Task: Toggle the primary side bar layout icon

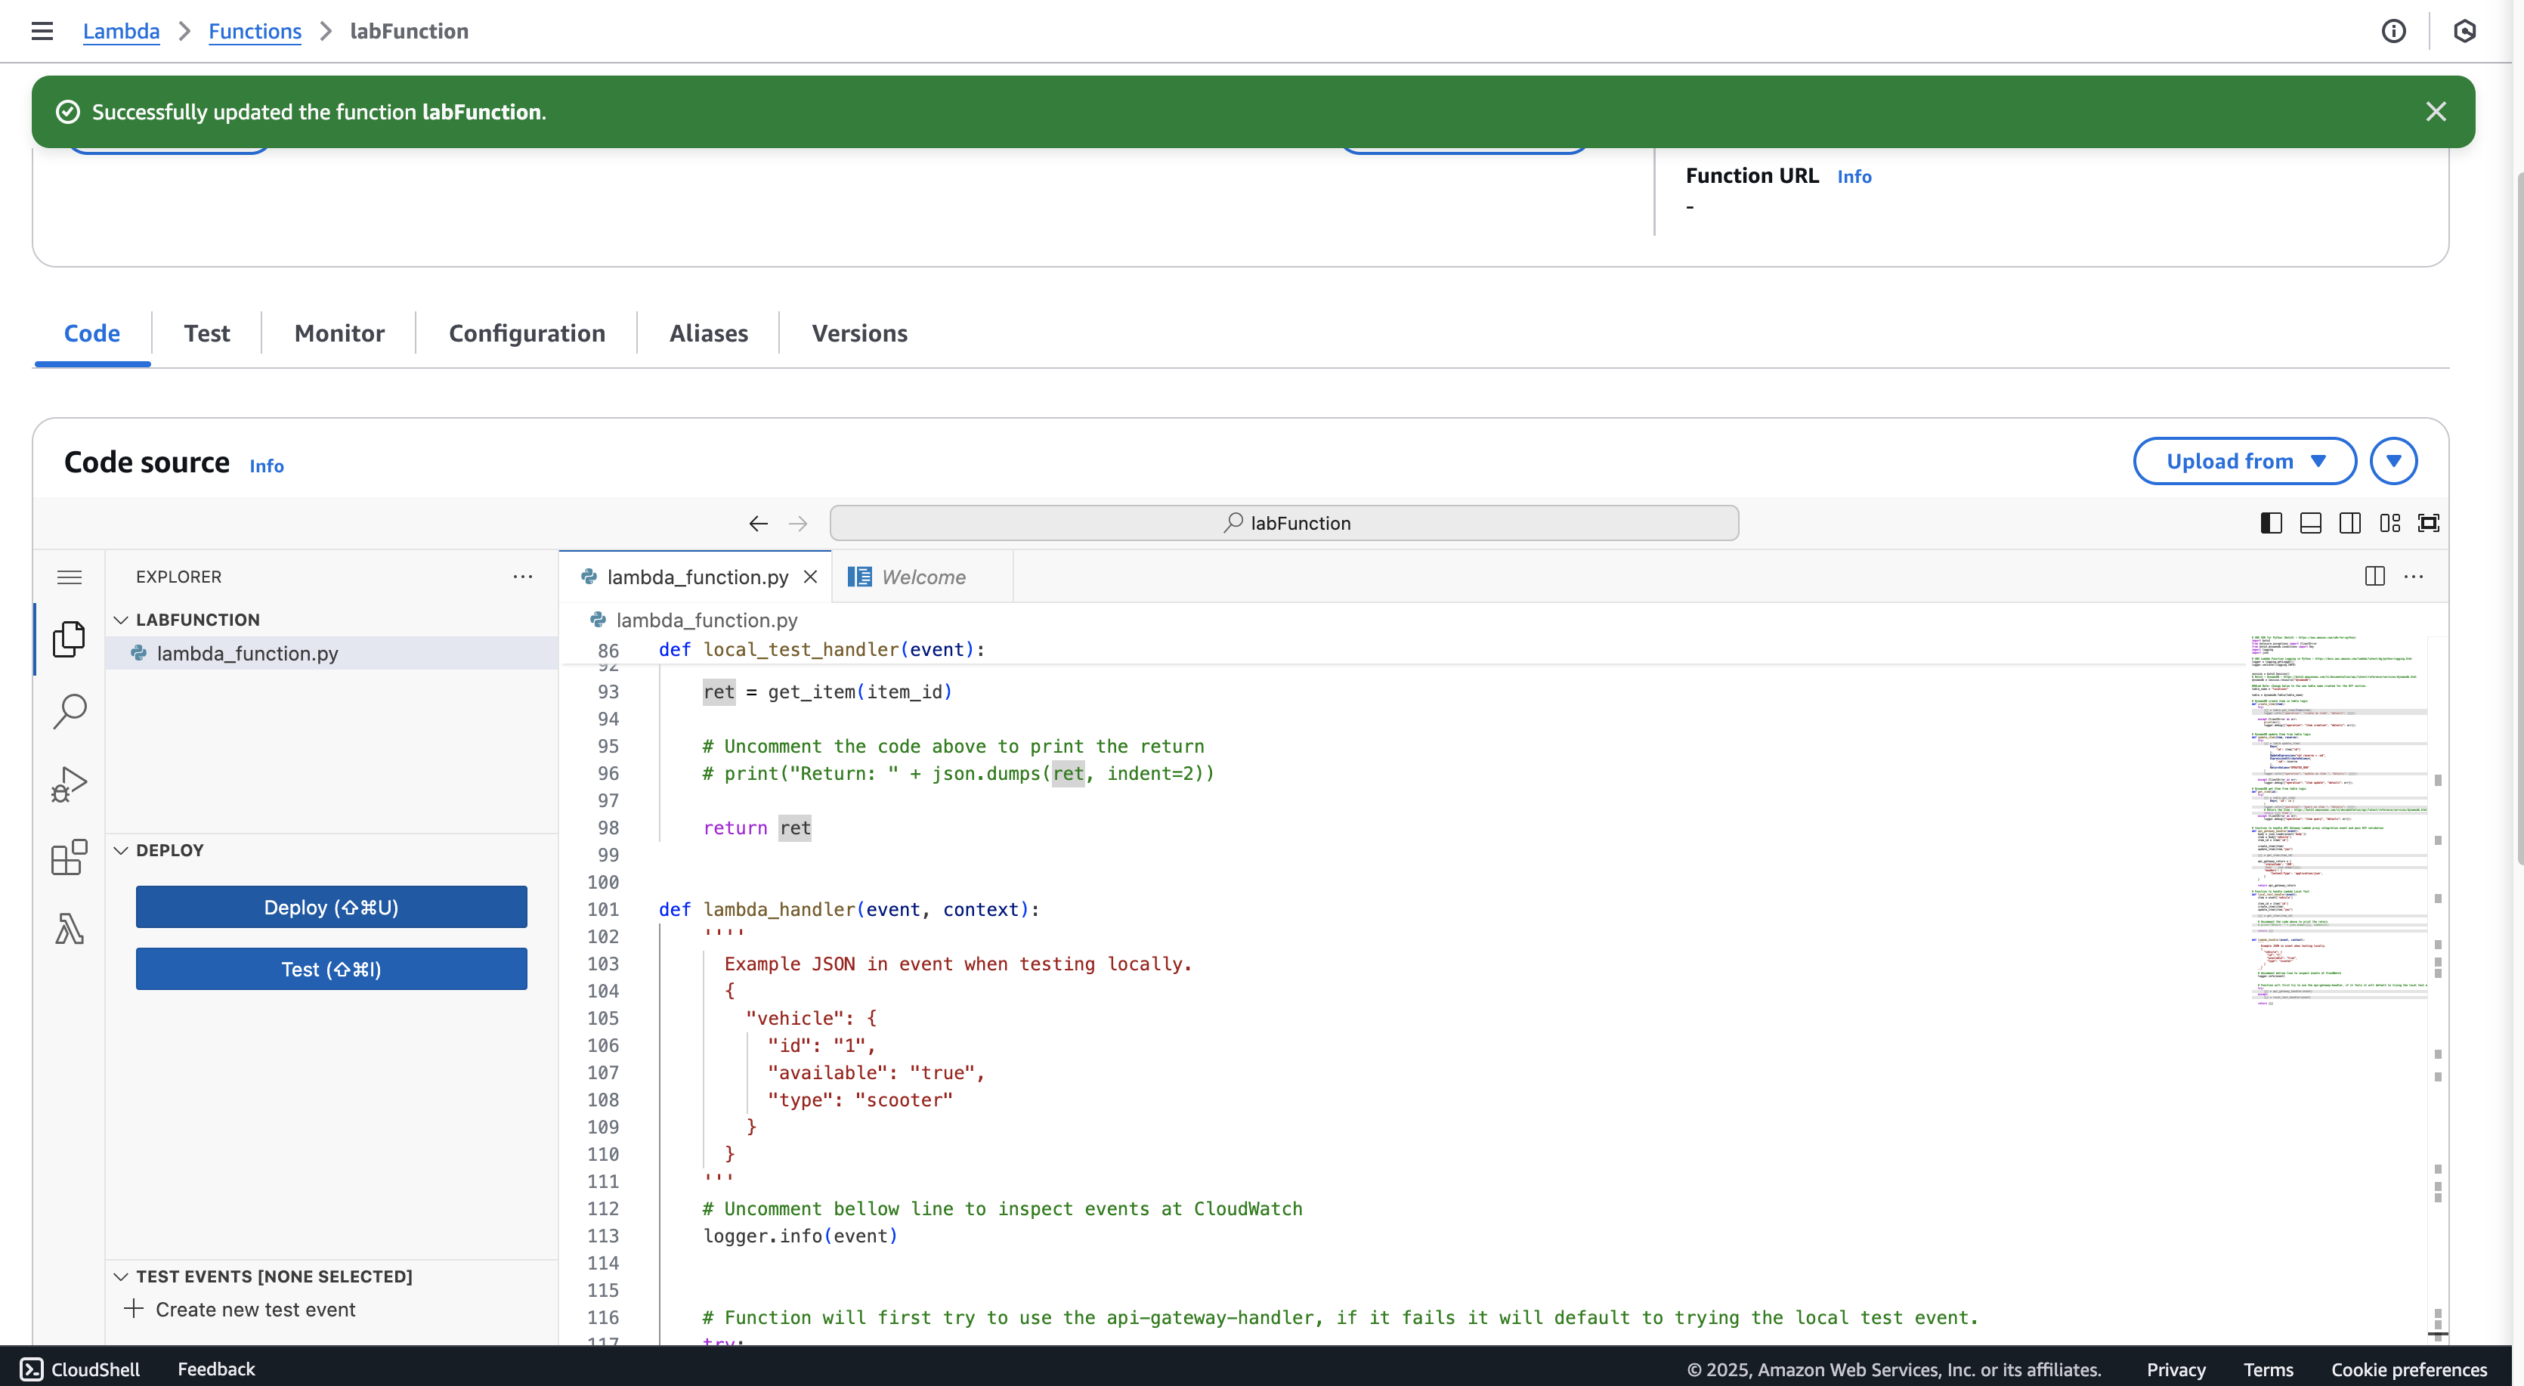Action: tap(2271, 524)
